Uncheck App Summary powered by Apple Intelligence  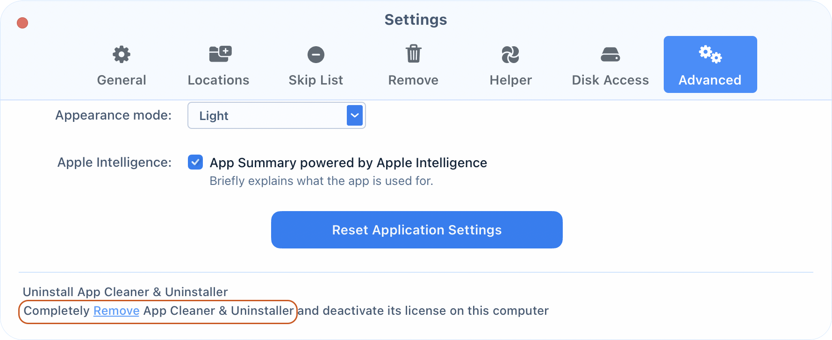pyautogui.click(x=195, y=162)
